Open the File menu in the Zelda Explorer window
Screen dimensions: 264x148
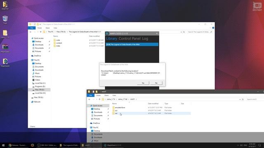pyautogui.click(x=32, y=28)
